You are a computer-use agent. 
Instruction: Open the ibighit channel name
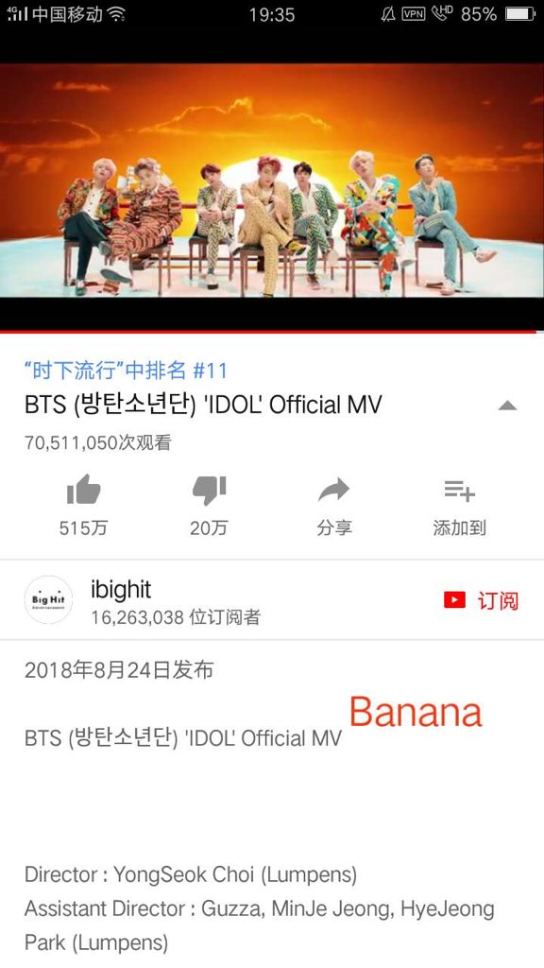121,590
